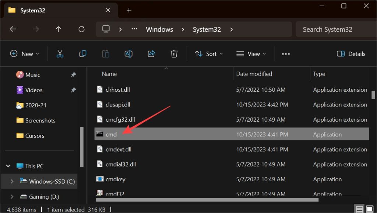Open the See more ellipsis menu
The width and height of the screenshot is (377, 213).
tap(286, 54)
